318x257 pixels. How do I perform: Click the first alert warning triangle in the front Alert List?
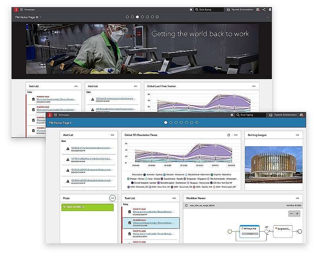tap(68, 149)
